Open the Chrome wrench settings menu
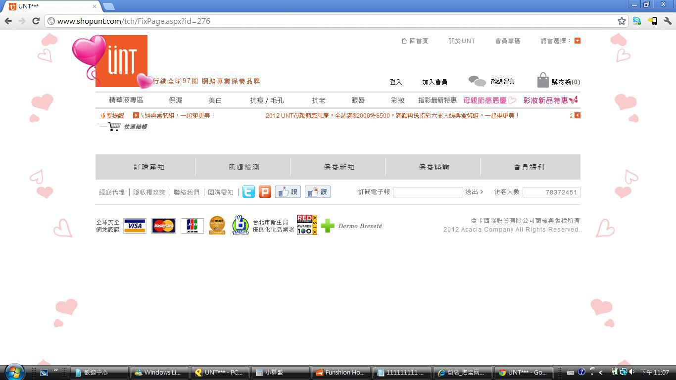The image size is (676, 380). (668, 21)
